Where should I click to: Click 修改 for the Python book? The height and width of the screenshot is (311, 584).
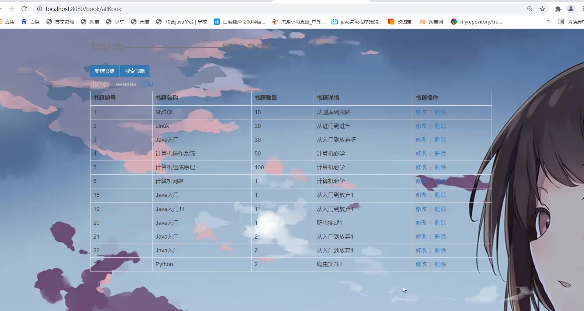[x=421, y=264]
